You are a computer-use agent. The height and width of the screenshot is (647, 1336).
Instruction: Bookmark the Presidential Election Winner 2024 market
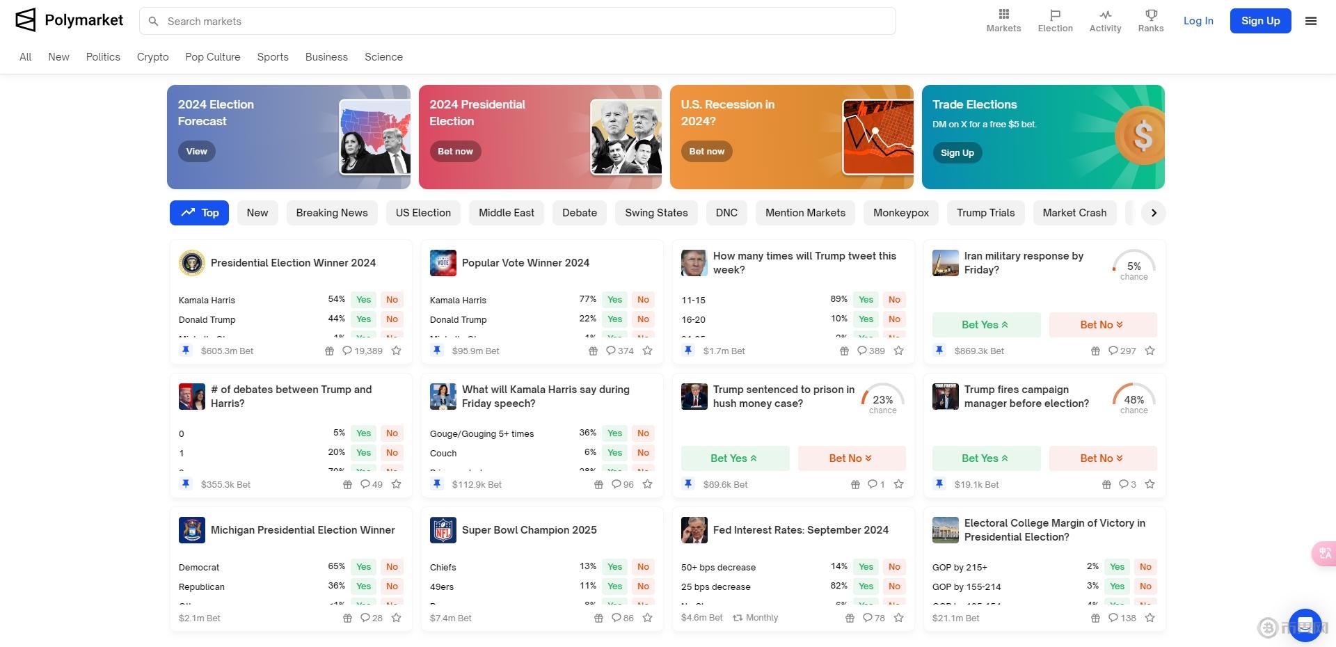[x=397, y=351]
